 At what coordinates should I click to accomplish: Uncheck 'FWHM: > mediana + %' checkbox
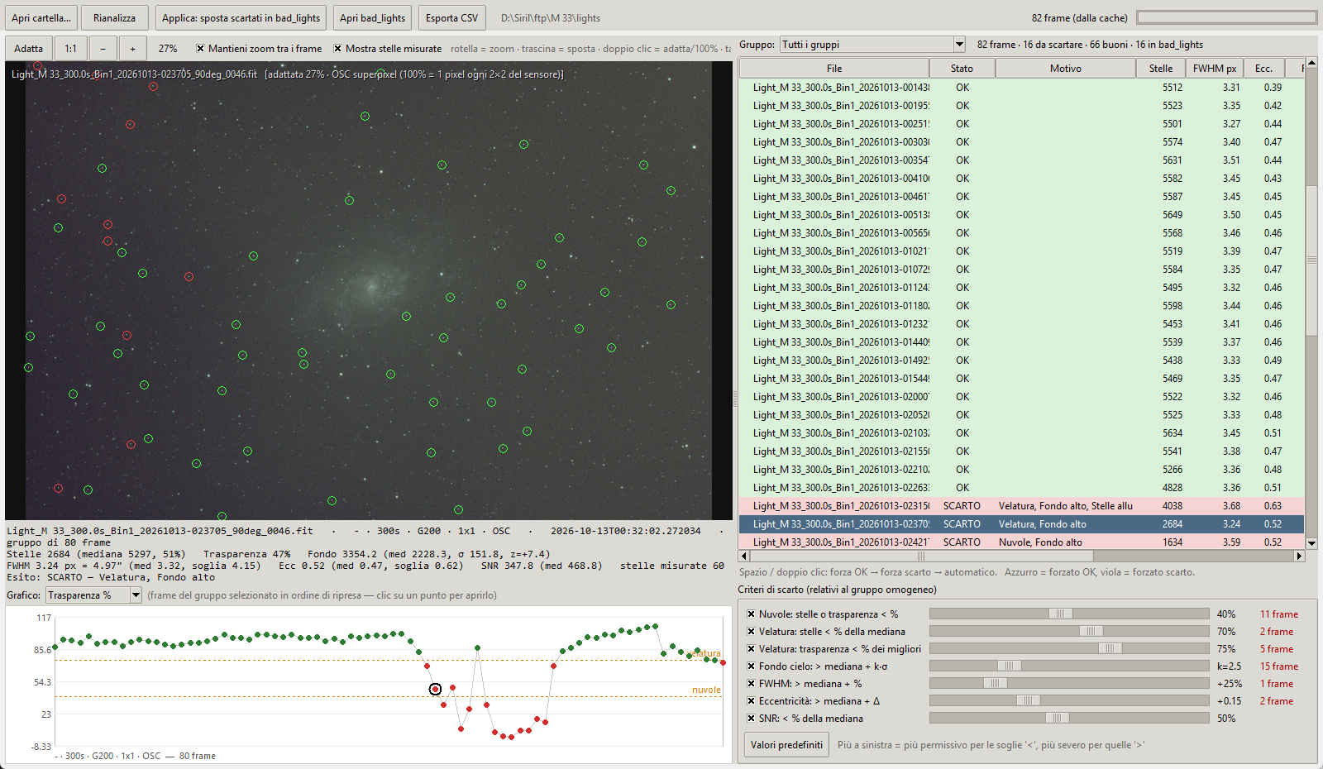pyautogui.click(x=751, y=684)
